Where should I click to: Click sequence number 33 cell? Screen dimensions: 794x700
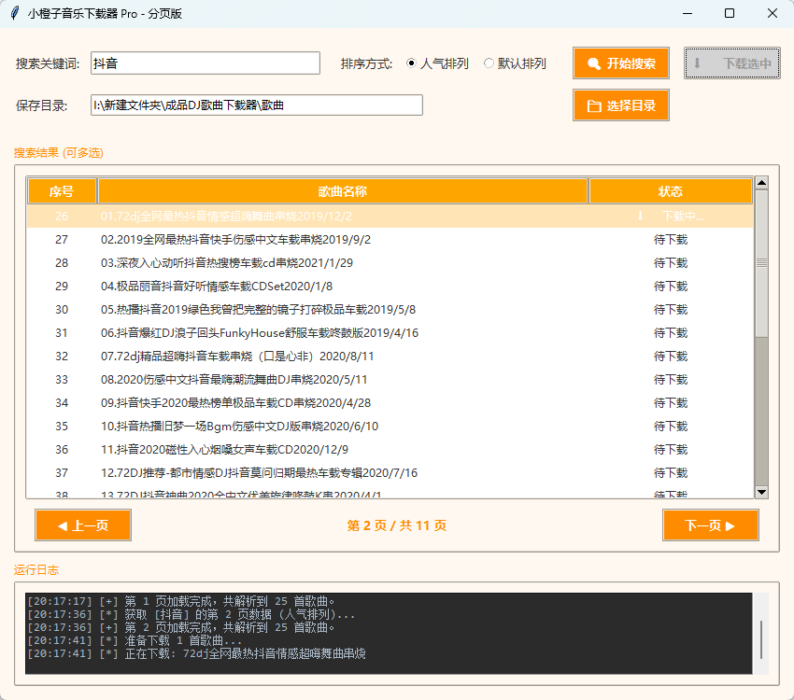pos(62,379)
